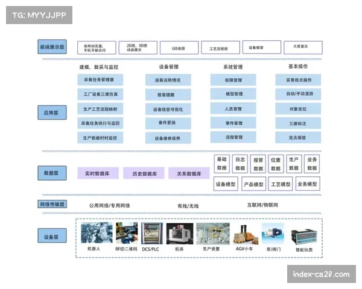Select the 设备模型 box

coord(226,184)
